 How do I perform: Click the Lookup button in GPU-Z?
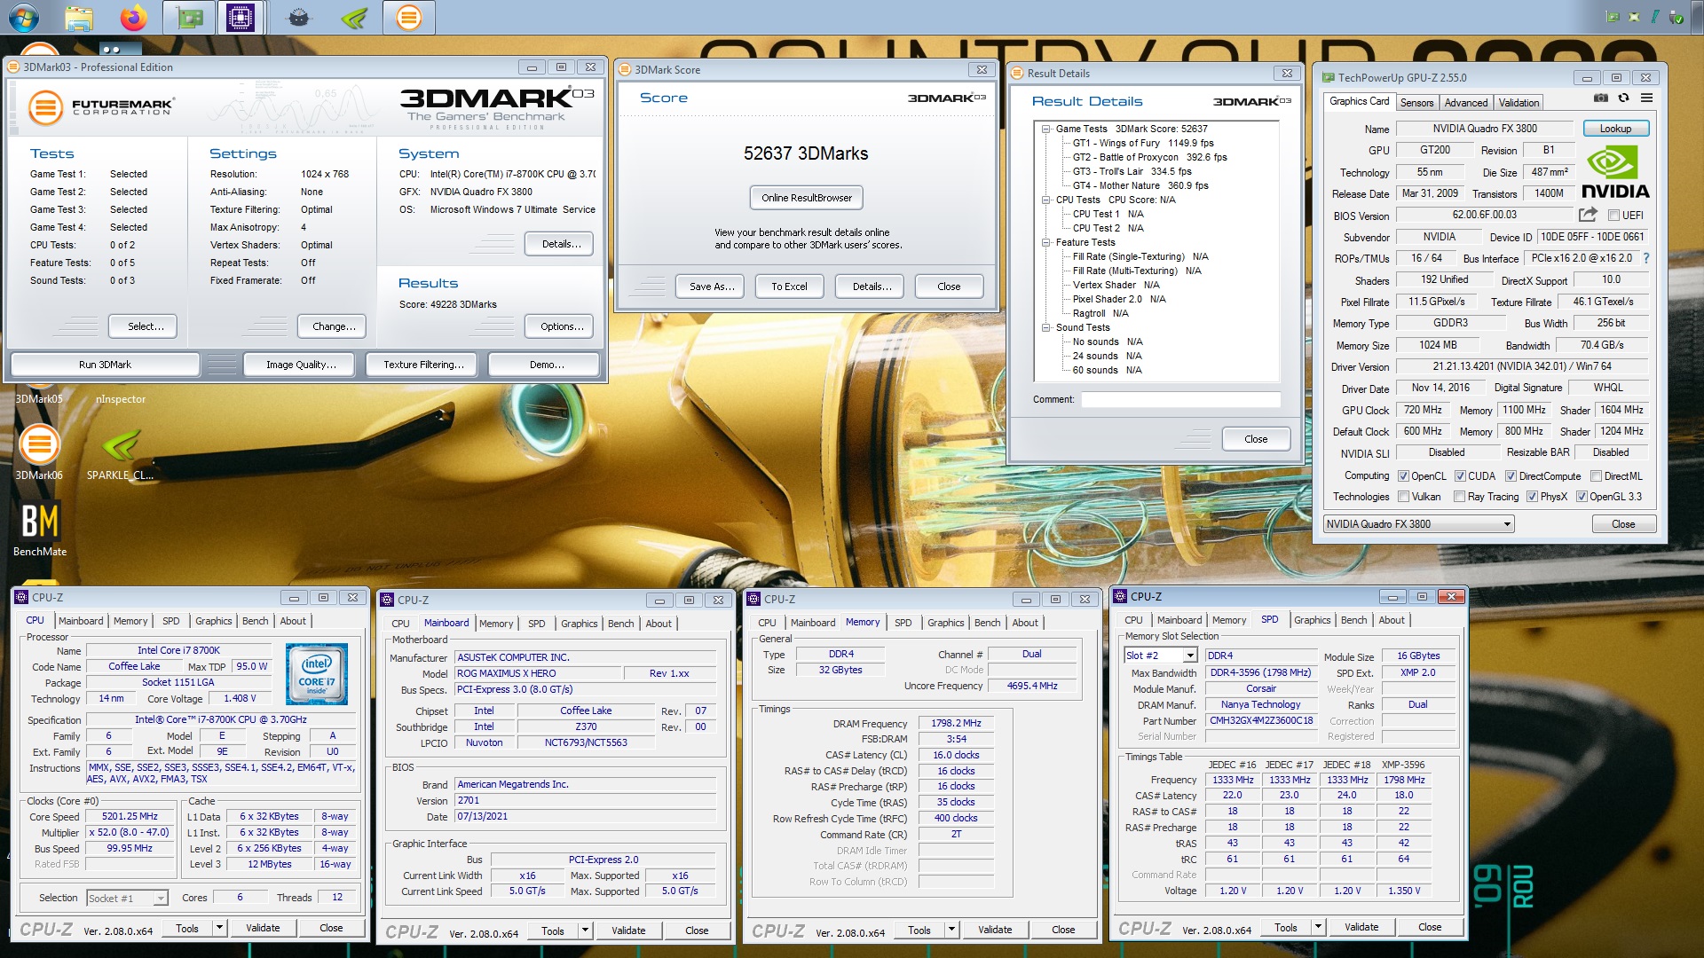tap(1615, 129)
